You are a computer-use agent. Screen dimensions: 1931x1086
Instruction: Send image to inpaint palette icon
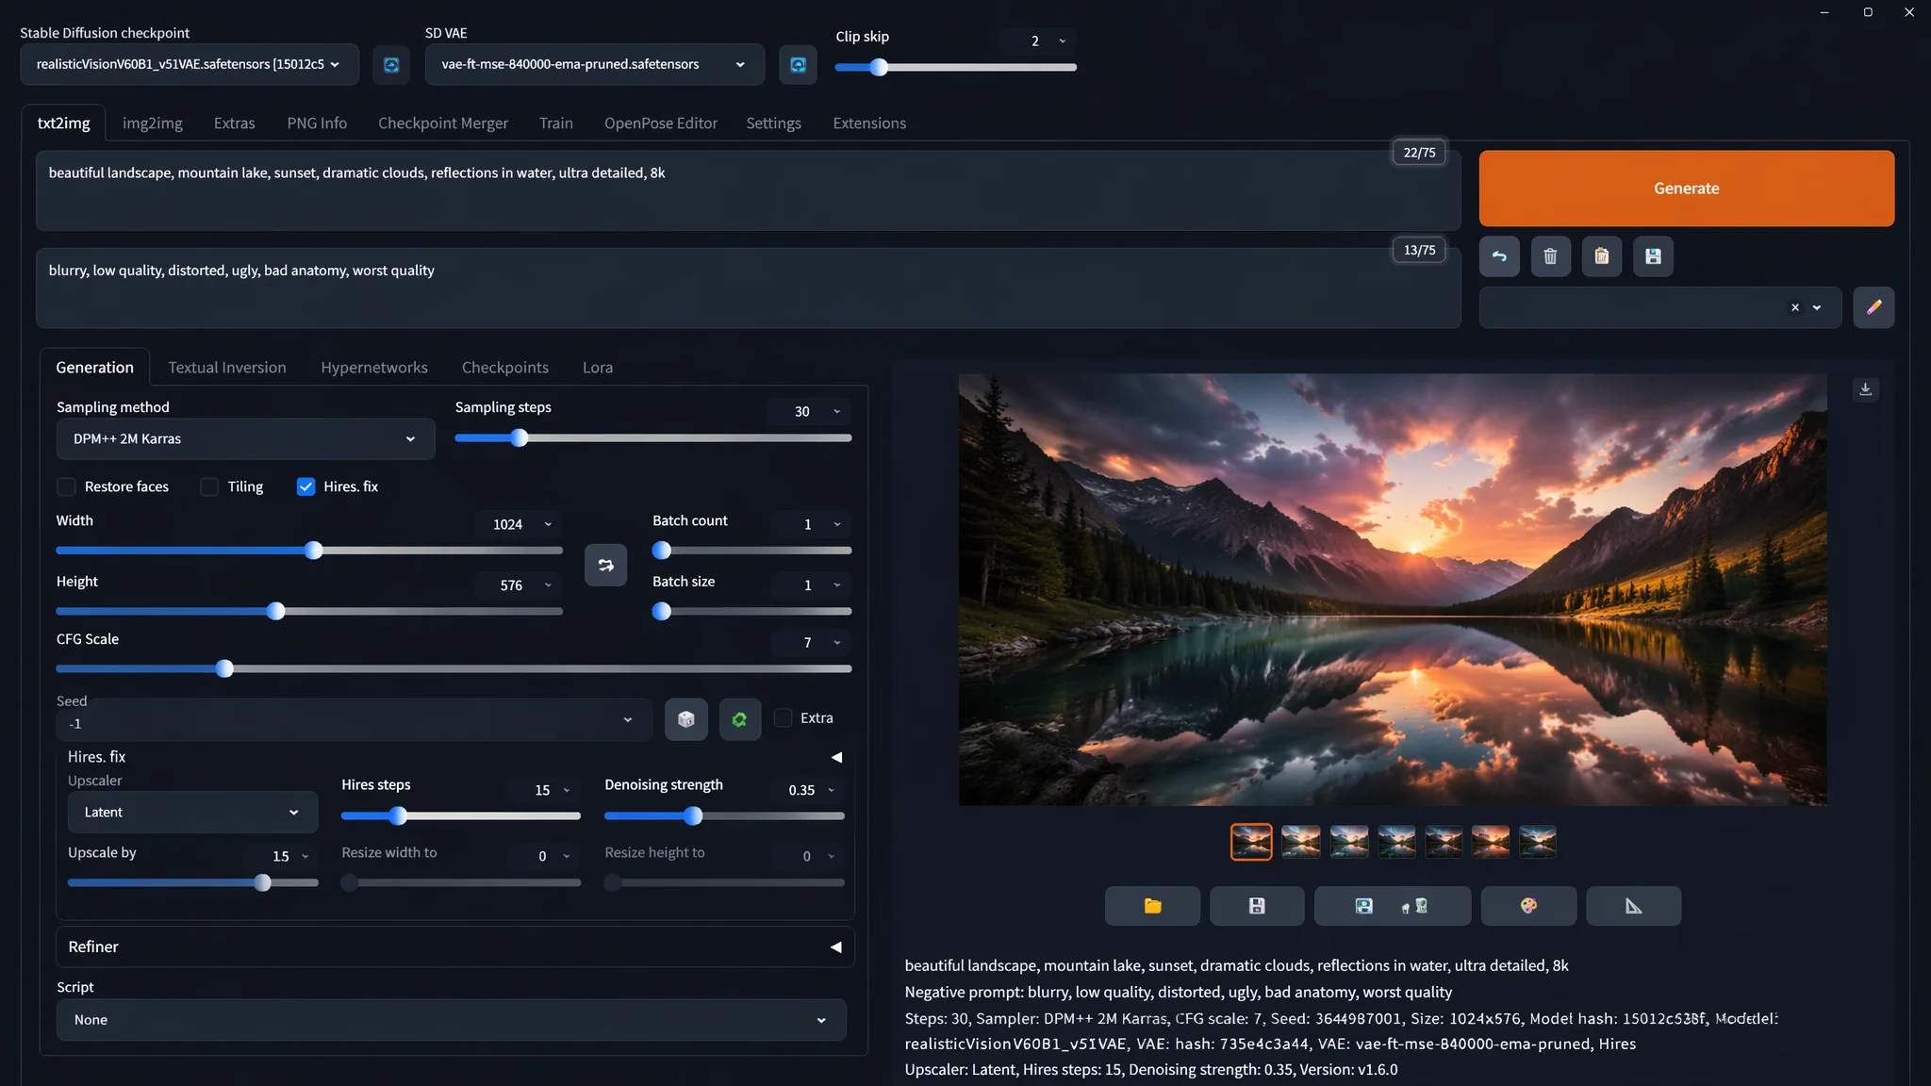click(x=1528, y=906)
